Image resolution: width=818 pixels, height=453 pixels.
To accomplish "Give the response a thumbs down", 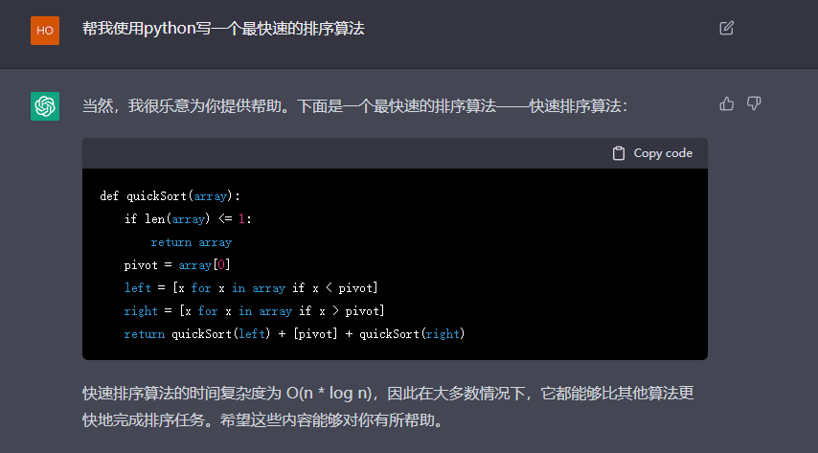I will 754,103.
